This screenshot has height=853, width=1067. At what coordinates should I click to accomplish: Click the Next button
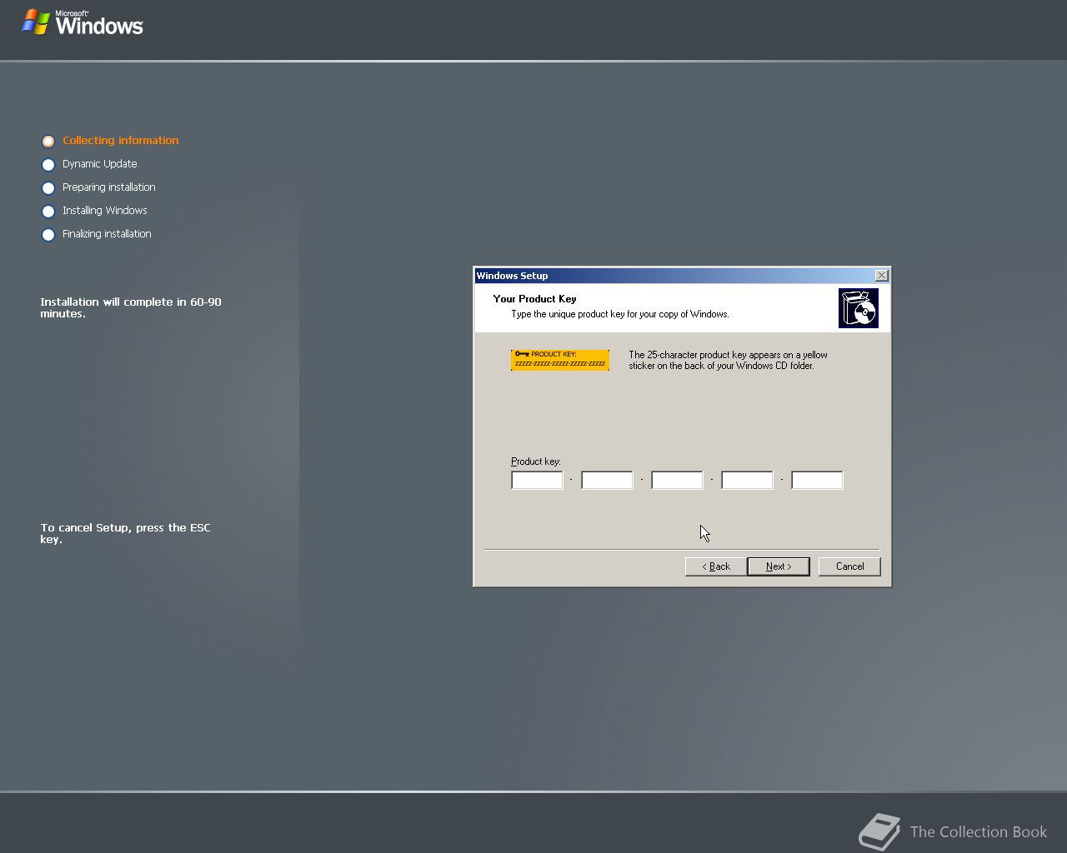(778, 566)
